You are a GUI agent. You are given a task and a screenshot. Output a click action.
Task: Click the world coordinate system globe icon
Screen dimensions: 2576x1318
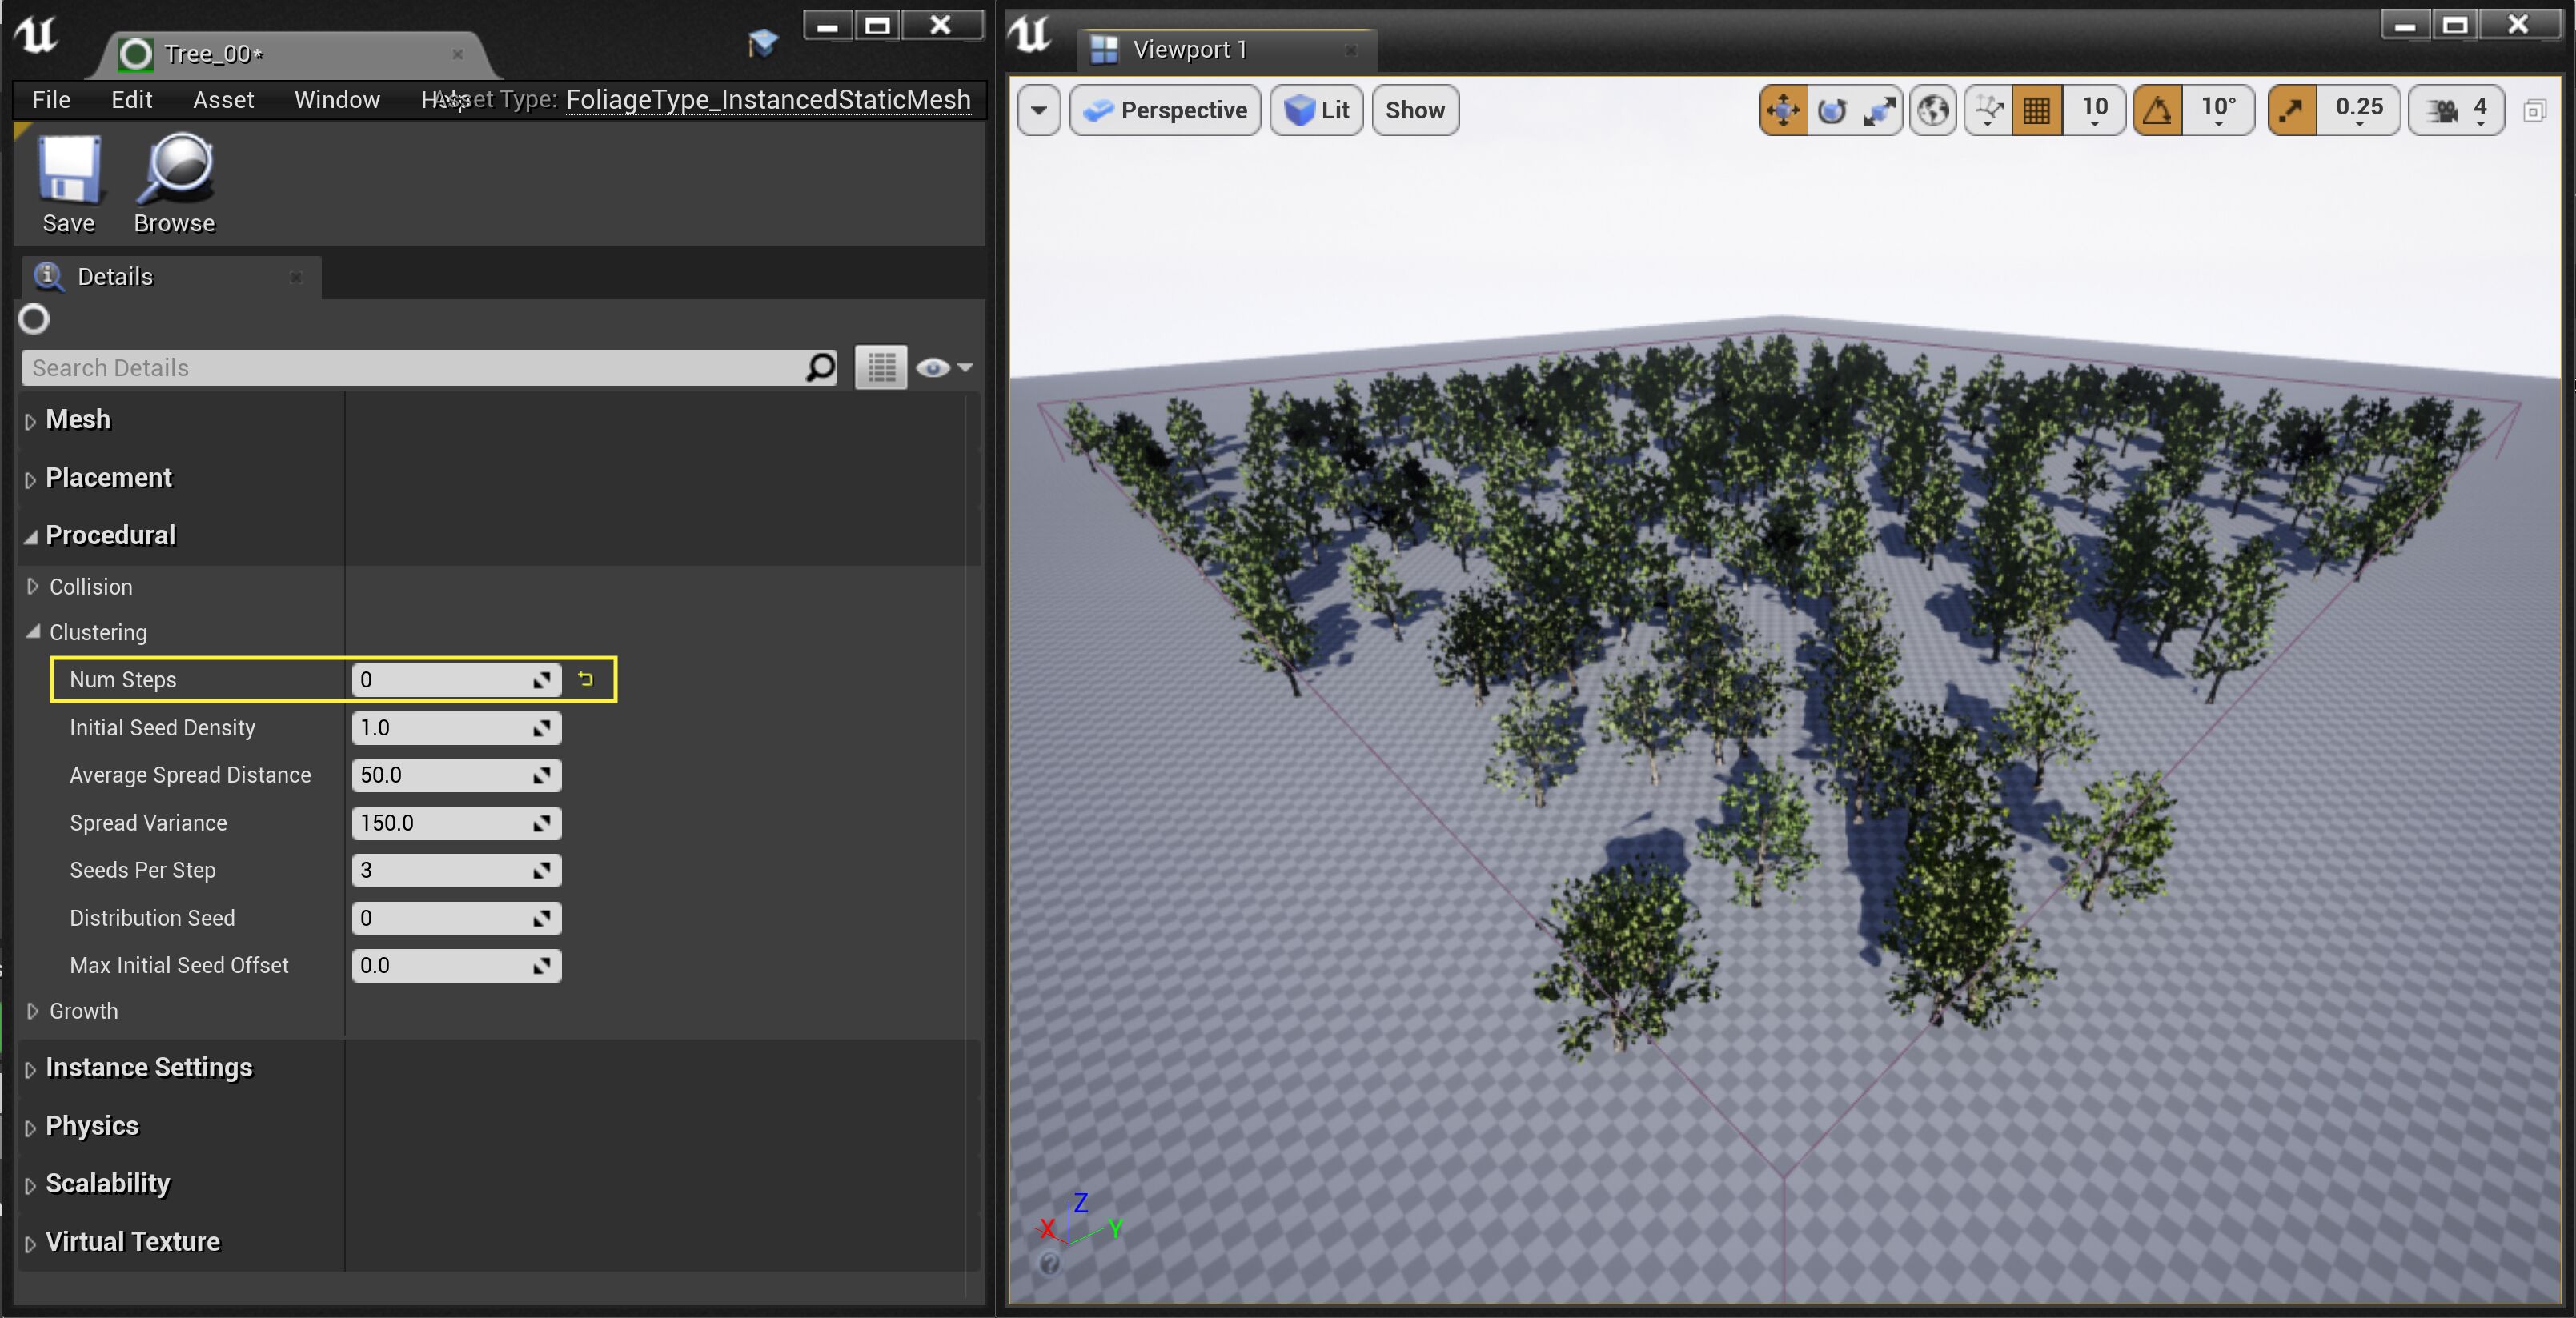click(1933, 110)
